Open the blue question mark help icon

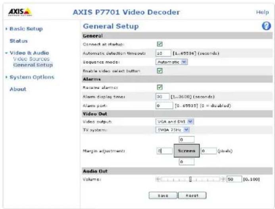(x=266, y=26)
